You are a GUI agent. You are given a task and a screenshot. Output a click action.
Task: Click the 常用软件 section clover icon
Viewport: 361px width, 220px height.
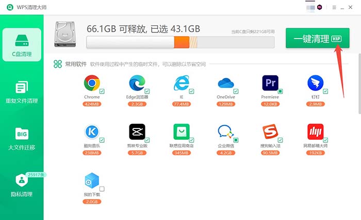point(58,64)
